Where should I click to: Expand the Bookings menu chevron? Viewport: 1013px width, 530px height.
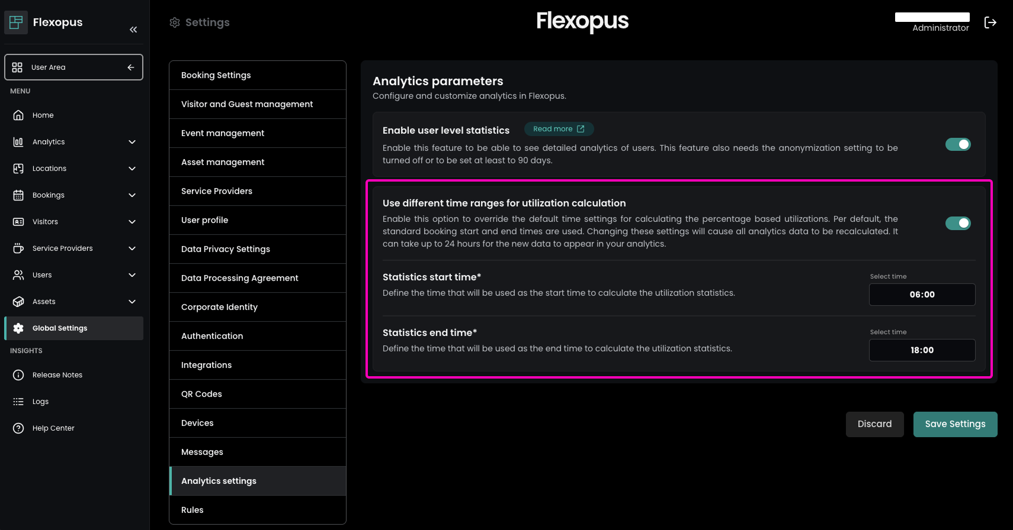coord(132,195)
